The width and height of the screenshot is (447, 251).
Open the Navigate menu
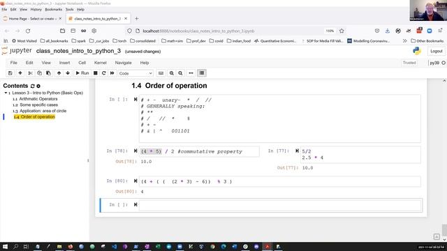[x=123, y=63]
